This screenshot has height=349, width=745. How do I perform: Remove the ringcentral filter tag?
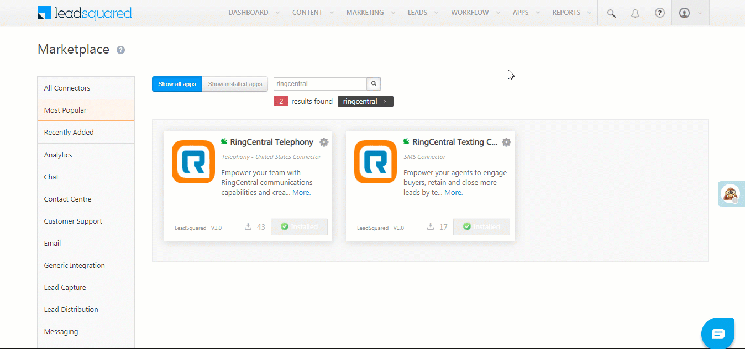click(385, 102)
